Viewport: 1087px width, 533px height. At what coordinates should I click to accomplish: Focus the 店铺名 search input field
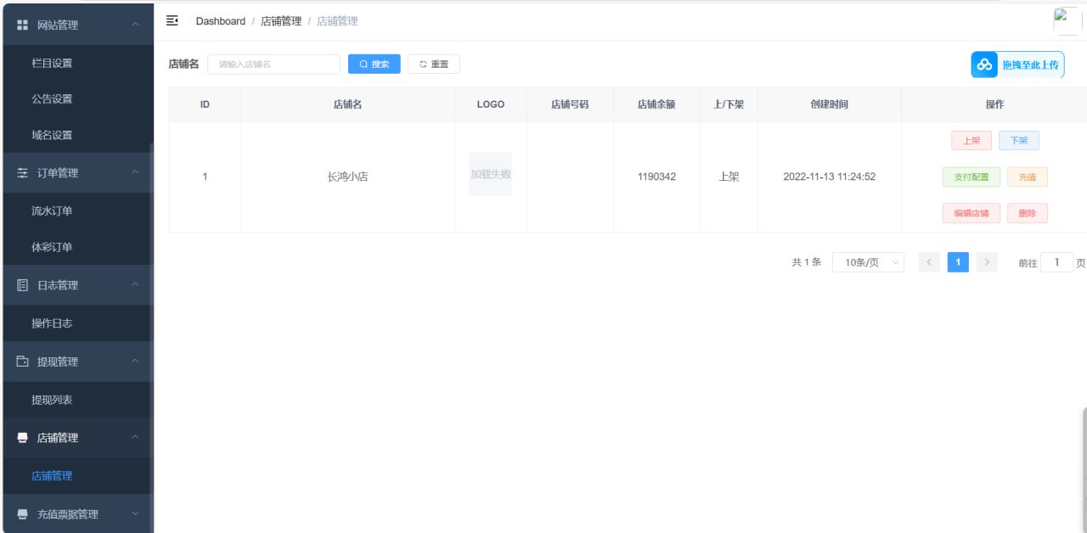click(273, 65)
